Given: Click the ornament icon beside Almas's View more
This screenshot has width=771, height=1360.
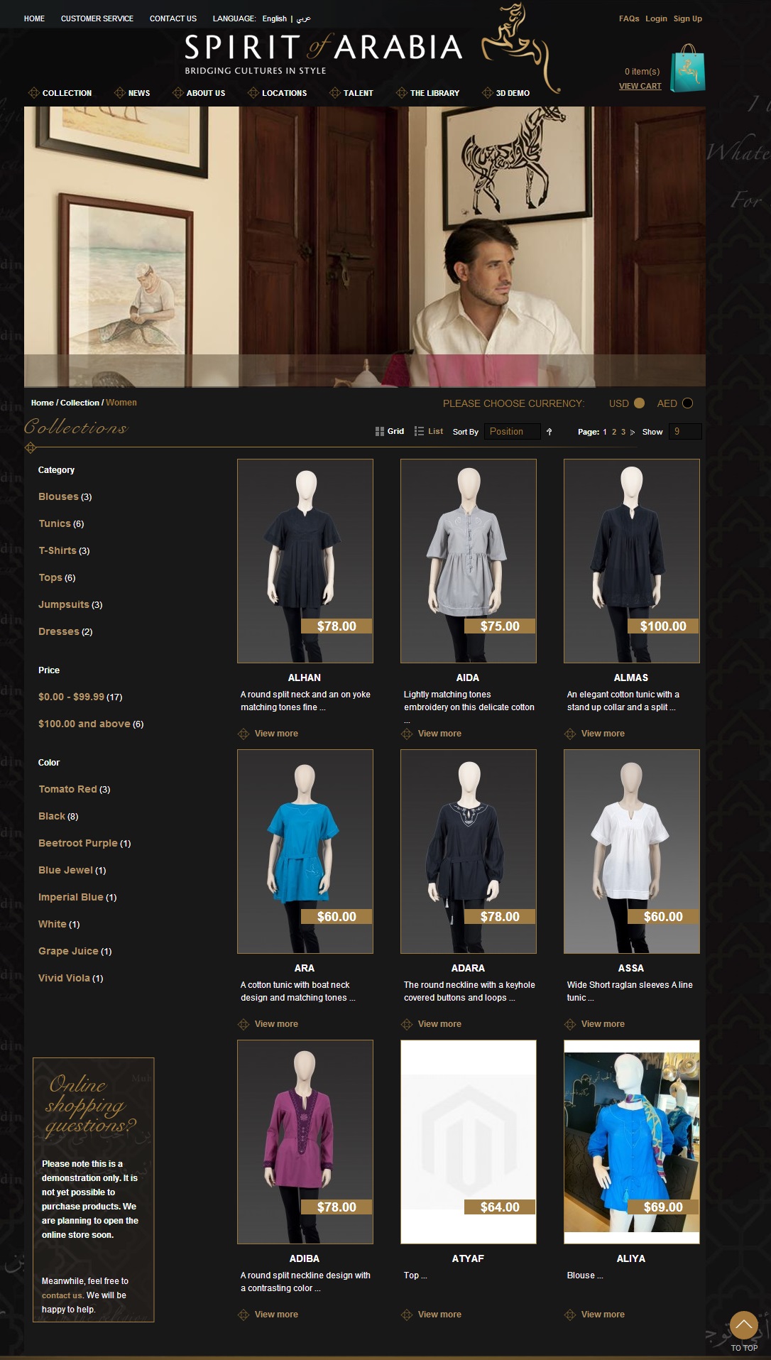Looking at the screenshot, I should [570, 734].
